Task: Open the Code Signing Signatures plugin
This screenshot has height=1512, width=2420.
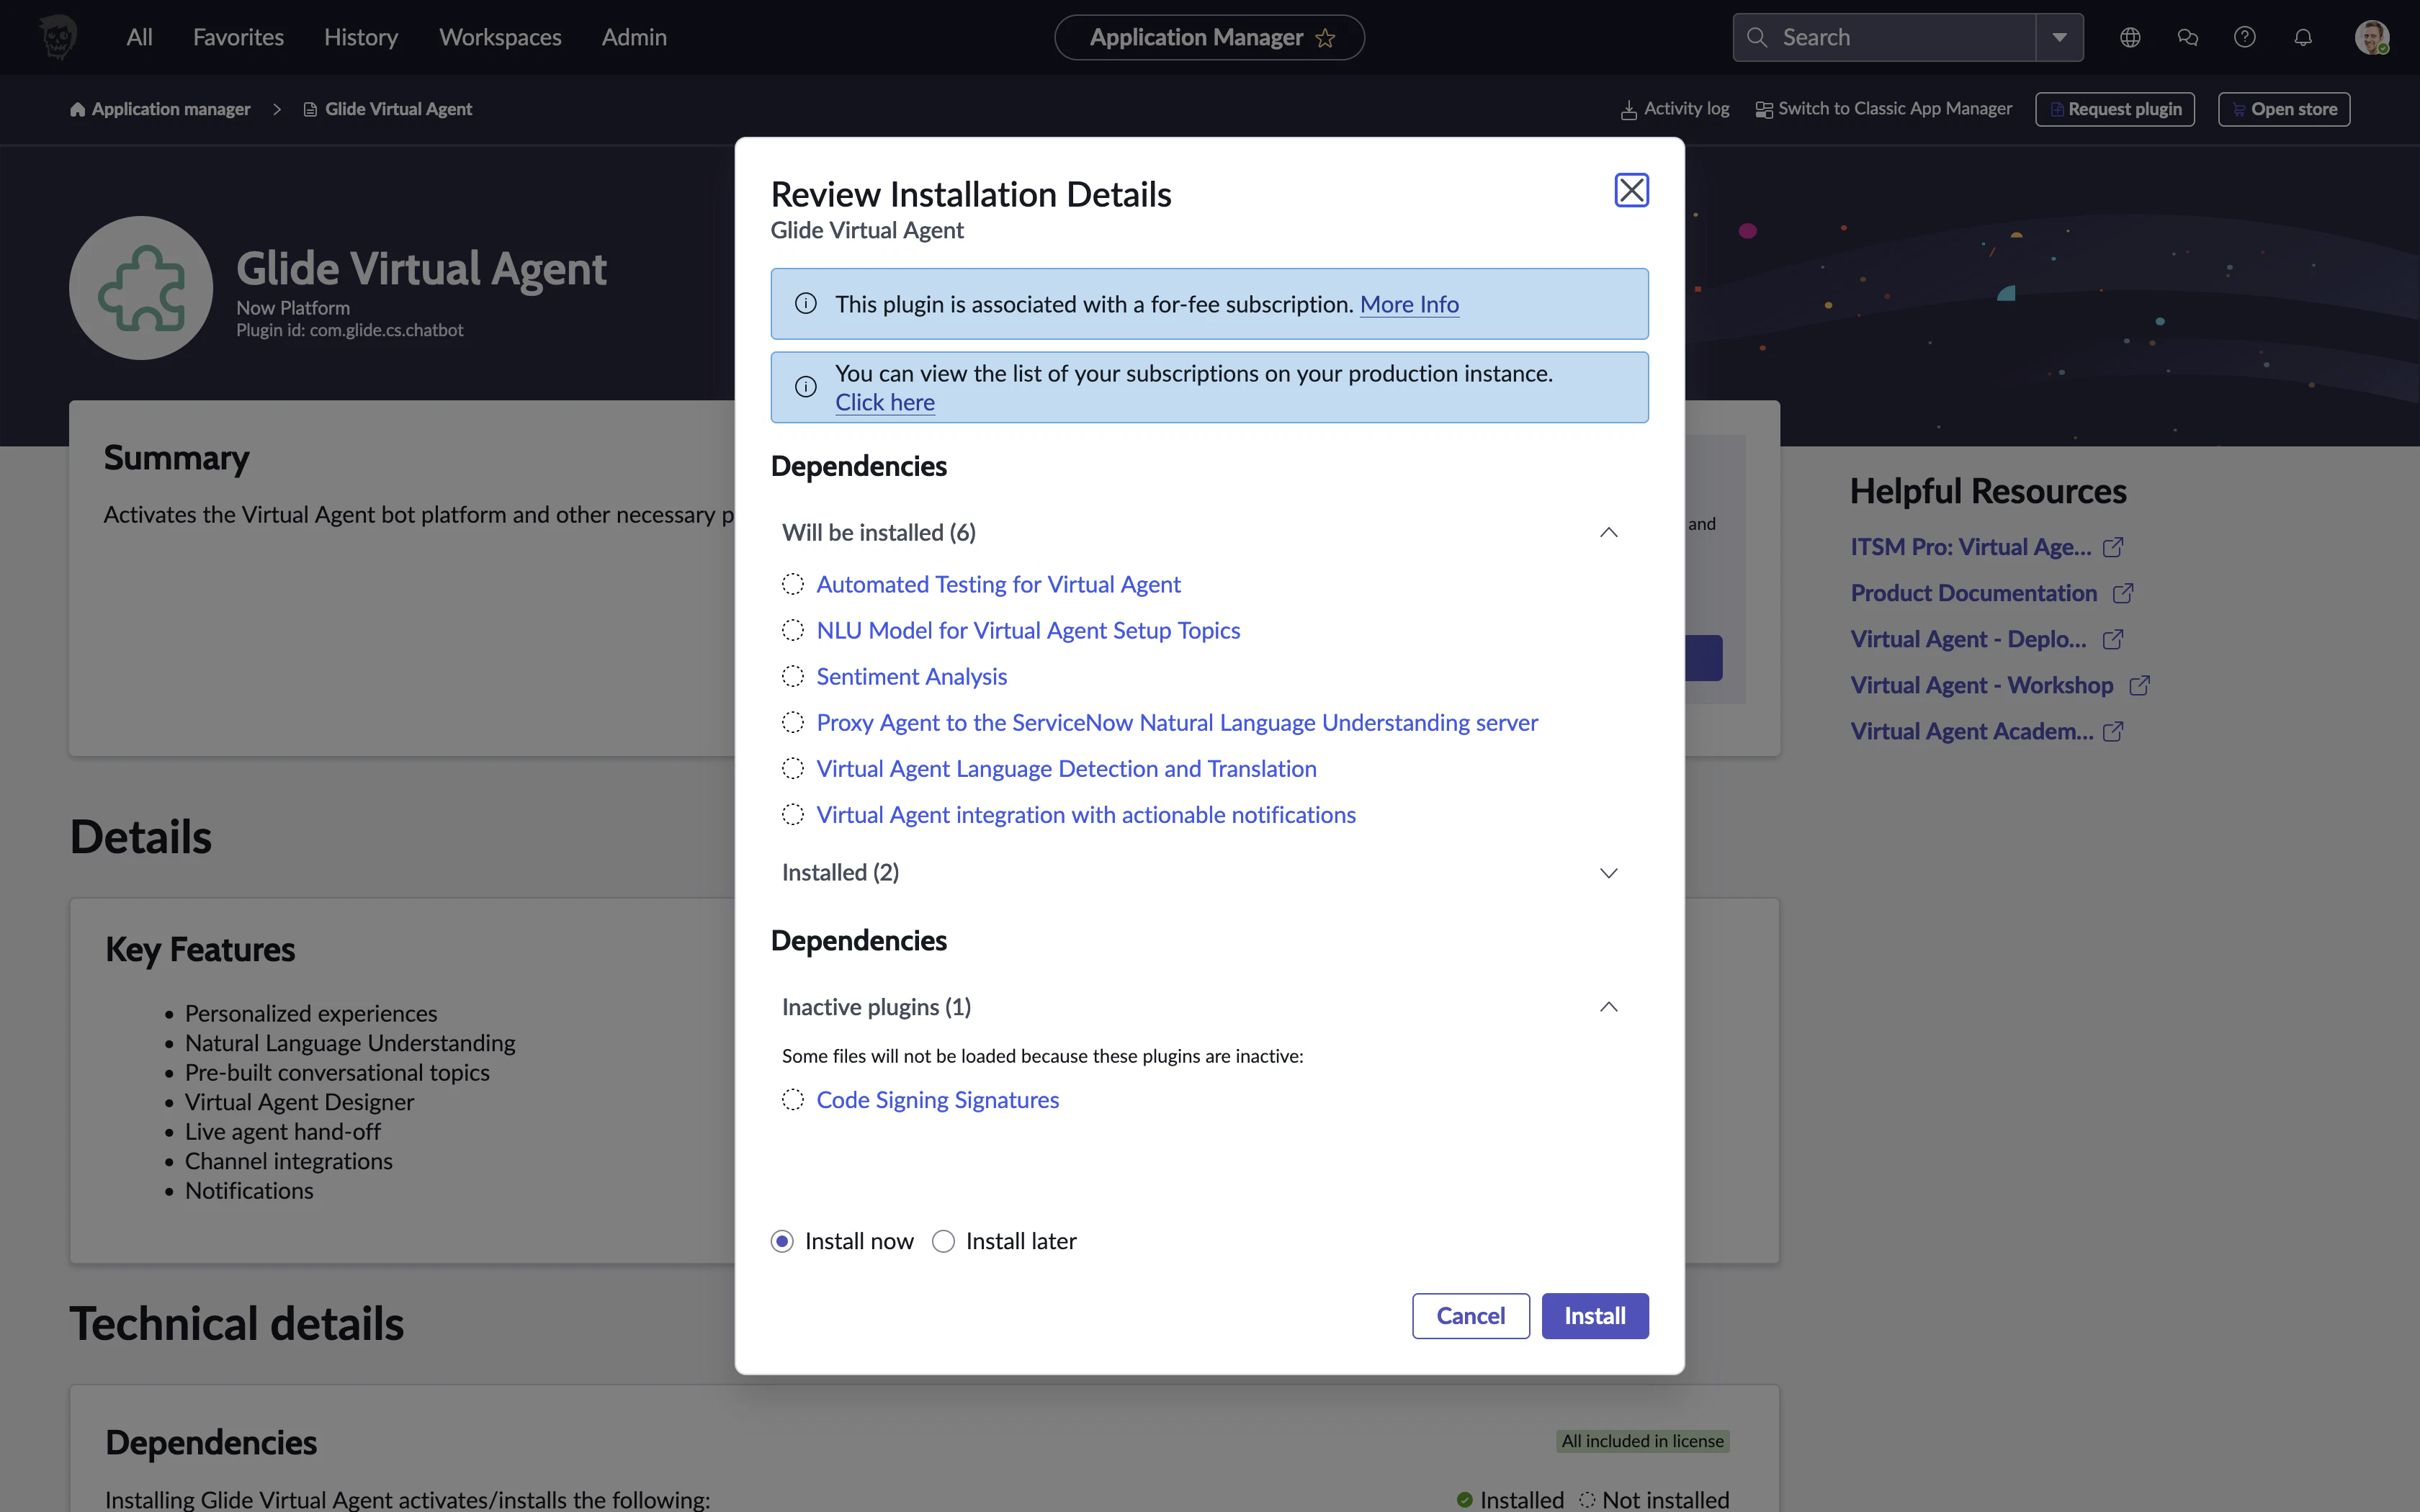Action: pyautogui.click(x=937, y=1099)
